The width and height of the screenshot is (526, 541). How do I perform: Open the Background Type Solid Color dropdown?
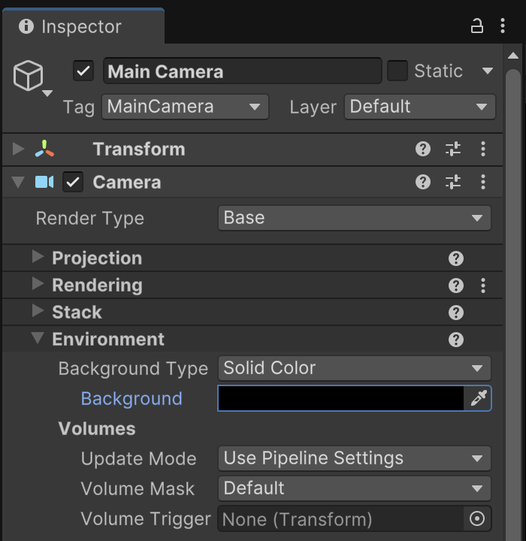point(354,368)
